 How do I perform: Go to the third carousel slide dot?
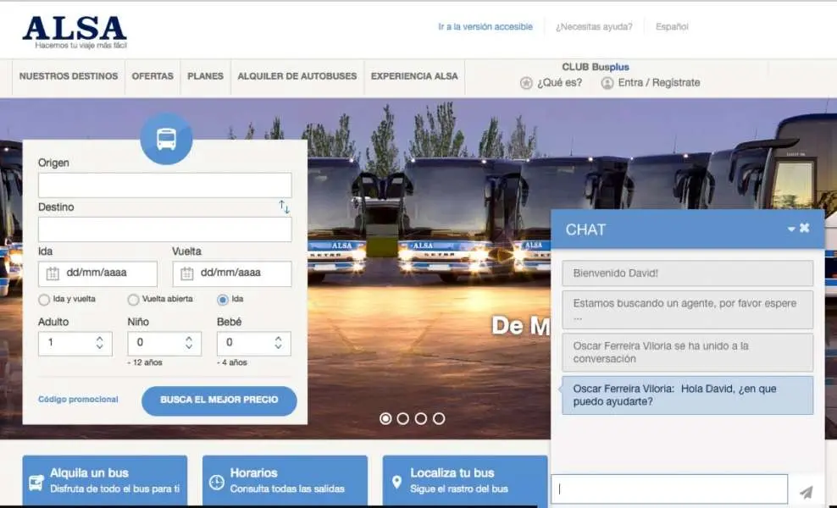click(x=421, y=419)
